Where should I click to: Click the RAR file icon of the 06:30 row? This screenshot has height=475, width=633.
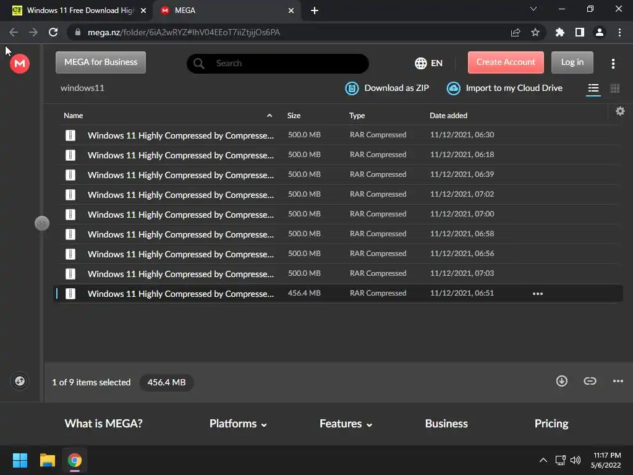click(x=70, y=135)
